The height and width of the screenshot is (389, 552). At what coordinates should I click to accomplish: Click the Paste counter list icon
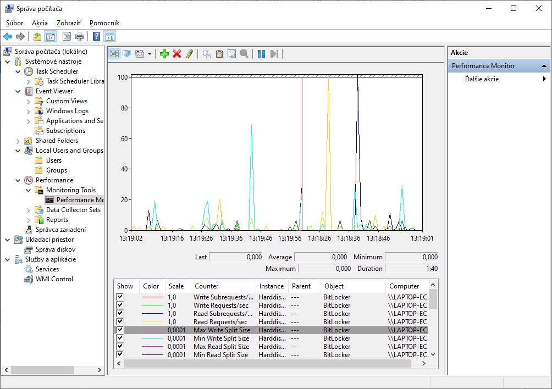tap(219, 54)
